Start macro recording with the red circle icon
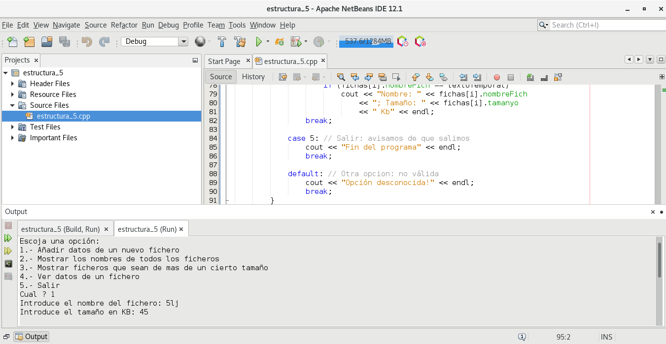Viewport: 666px width, 344px height. pyautogui.click(x=497, y=77)
